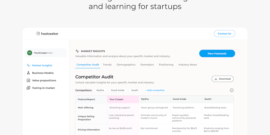
Task: Click the YC avatar badge
Action: coord(30,53)
